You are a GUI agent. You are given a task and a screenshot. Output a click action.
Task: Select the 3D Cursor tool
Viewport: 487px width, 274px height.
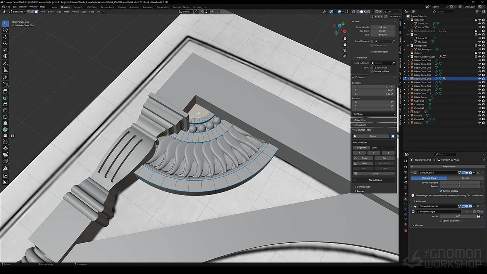pos(5,30)
